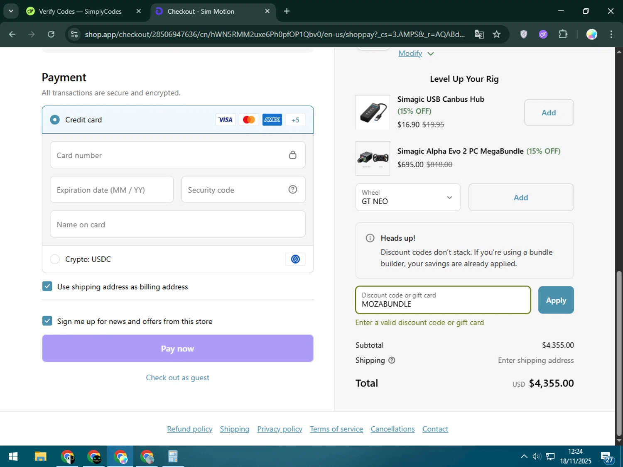Uncheck Sign me up for news and offers
Image resolution: width=623 pixels, height=467 pixels.
pos(47,321)
